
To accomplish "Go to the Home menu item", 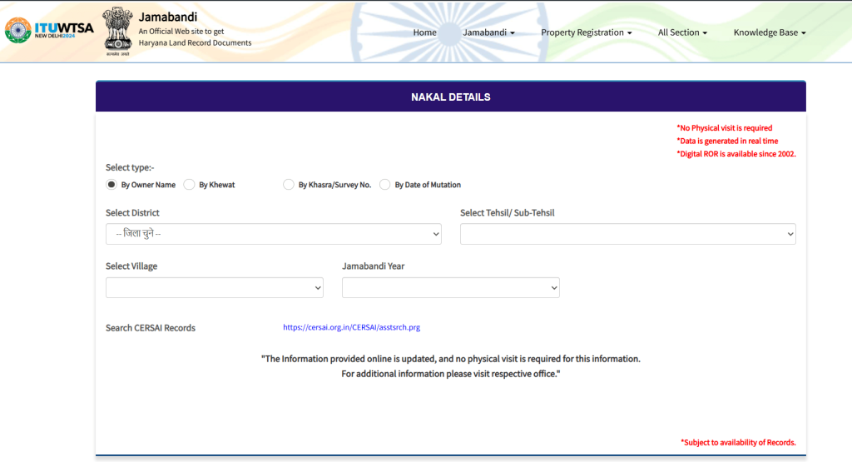I will (x=424, y=32).
